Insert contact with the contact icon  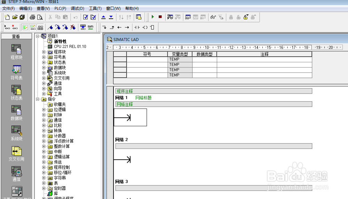137,27
